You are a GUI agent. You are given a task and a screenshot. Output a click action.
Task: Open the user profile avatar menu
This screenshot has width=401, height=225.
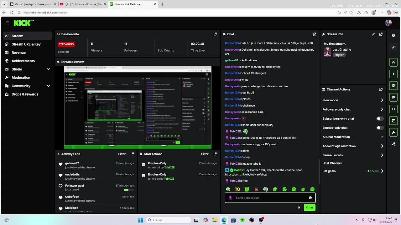(388, 23)
